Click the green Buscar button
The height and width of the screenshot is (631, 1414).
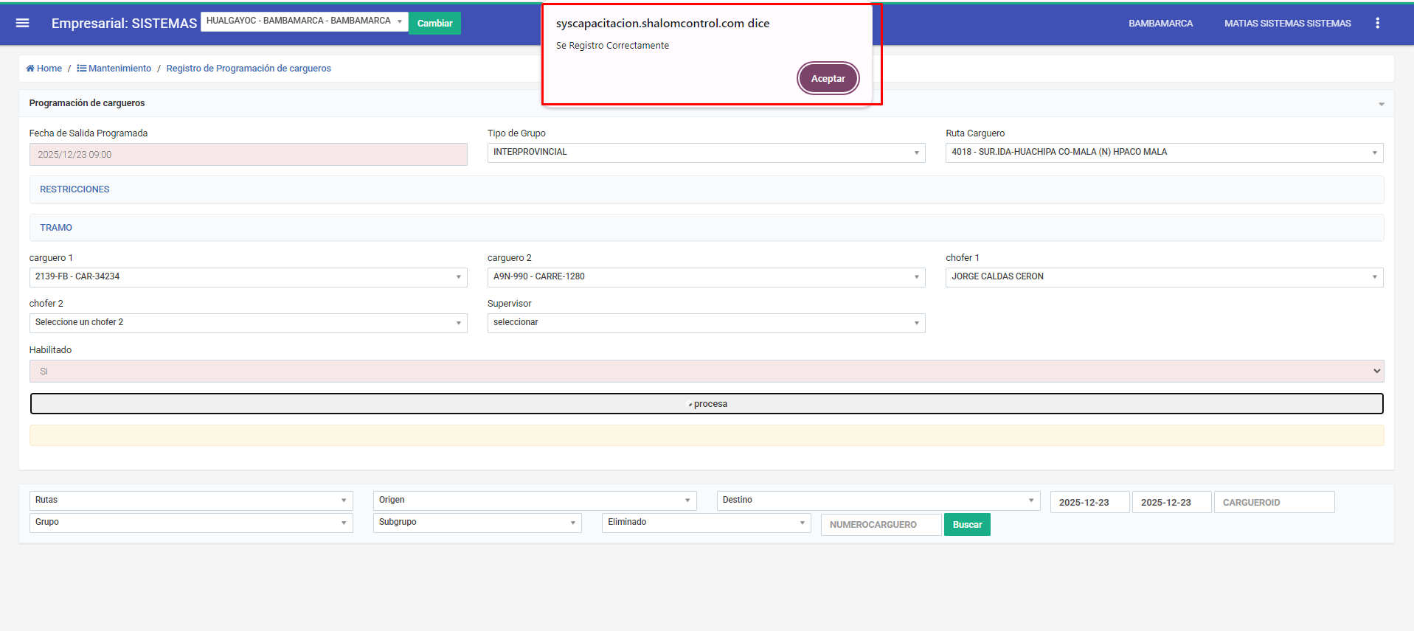point(966,525)
